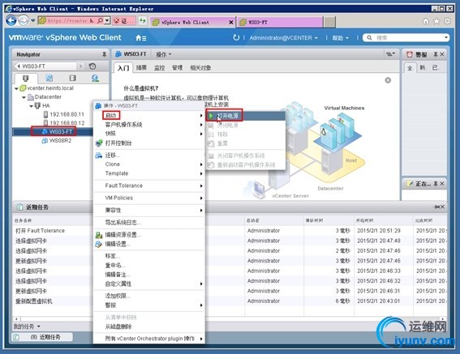Collapse the vcenter.heinfo.local tree node
The height and width of the screenshot is (354, 460).
click(x=16, y=88)
